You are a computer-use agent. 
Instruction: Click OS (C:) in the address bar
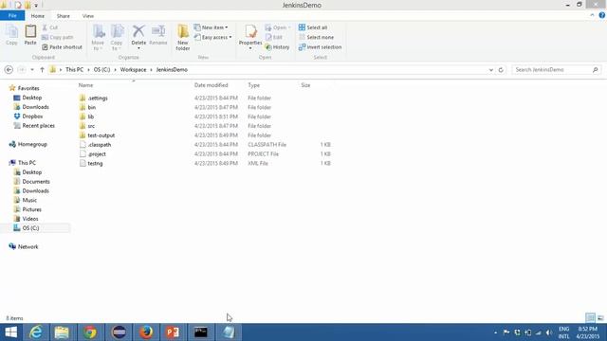click(101, 69)
